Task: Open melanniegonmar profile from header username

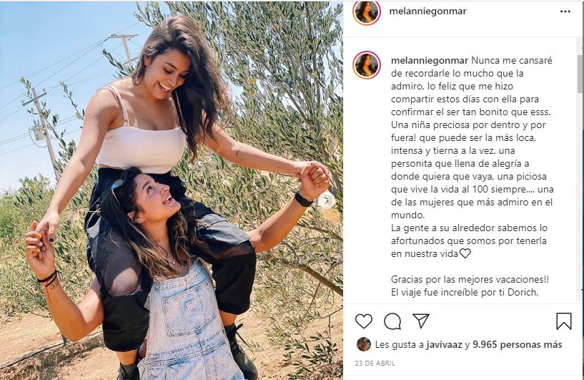Action: [427, 11]
